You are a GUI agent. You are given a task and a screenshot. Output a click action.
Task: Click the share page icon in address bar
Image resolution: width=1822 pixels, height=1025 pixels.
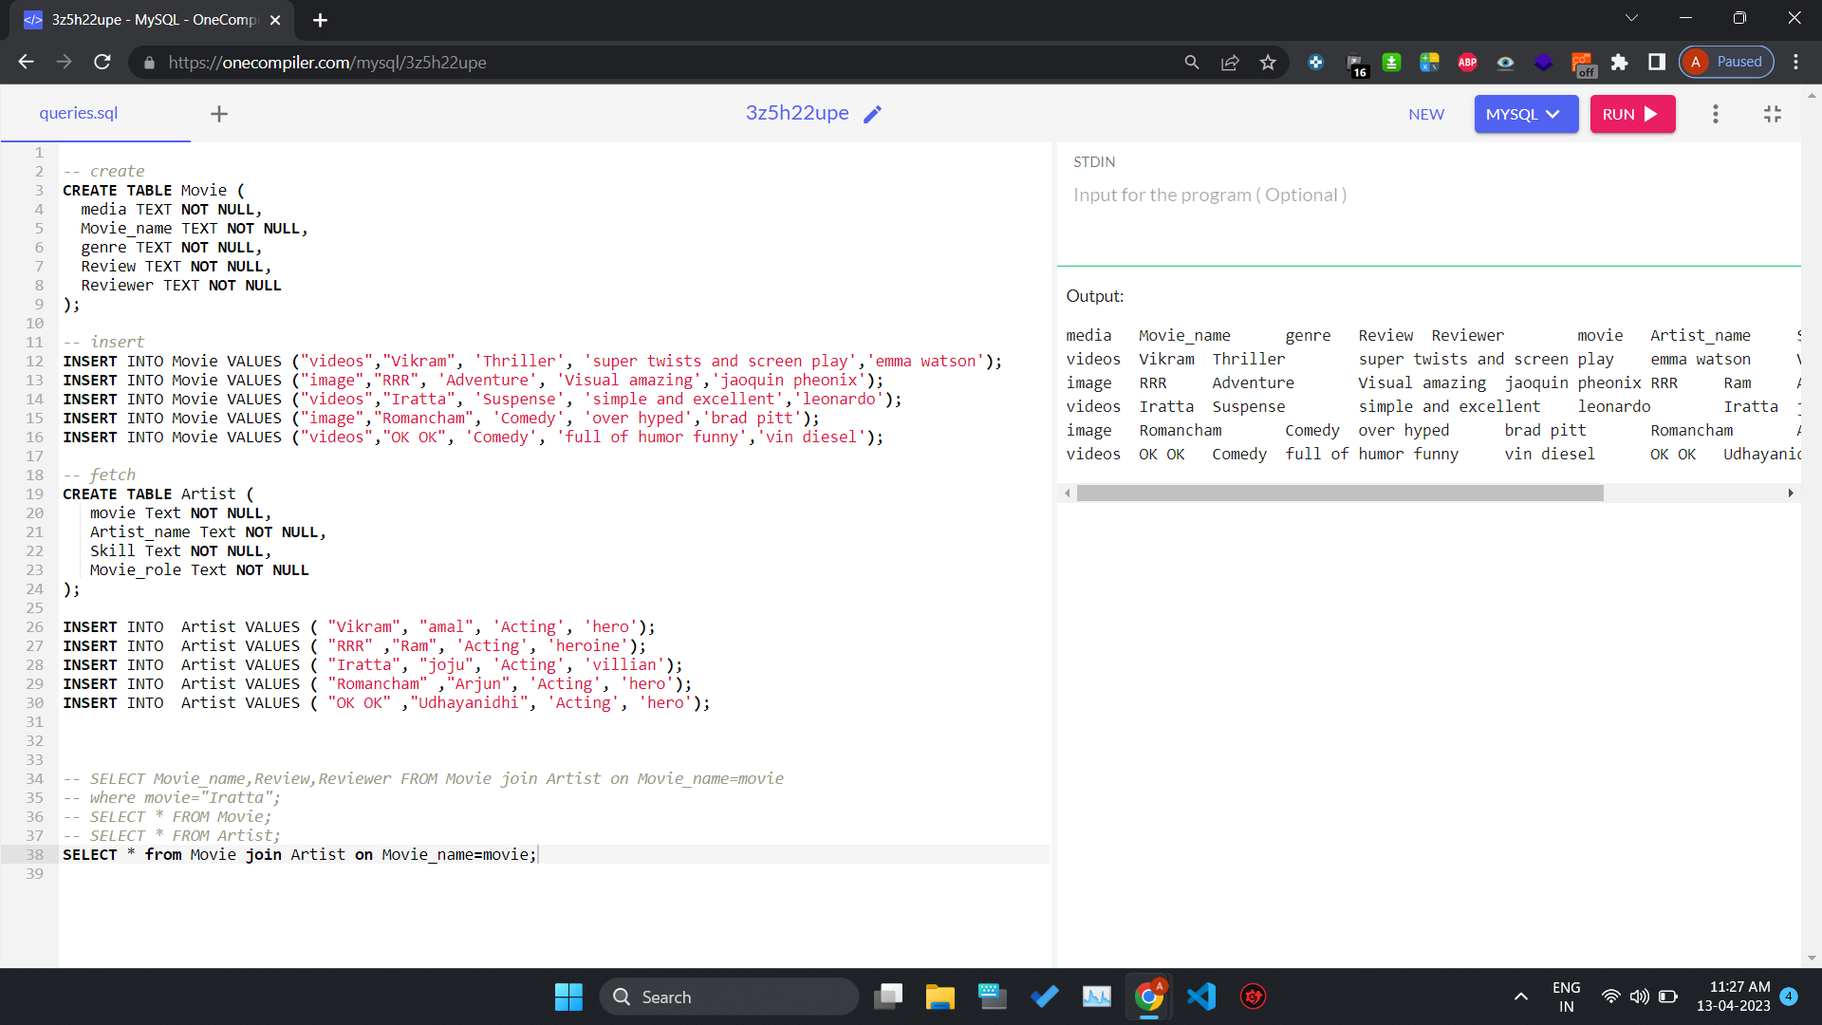1230,63
